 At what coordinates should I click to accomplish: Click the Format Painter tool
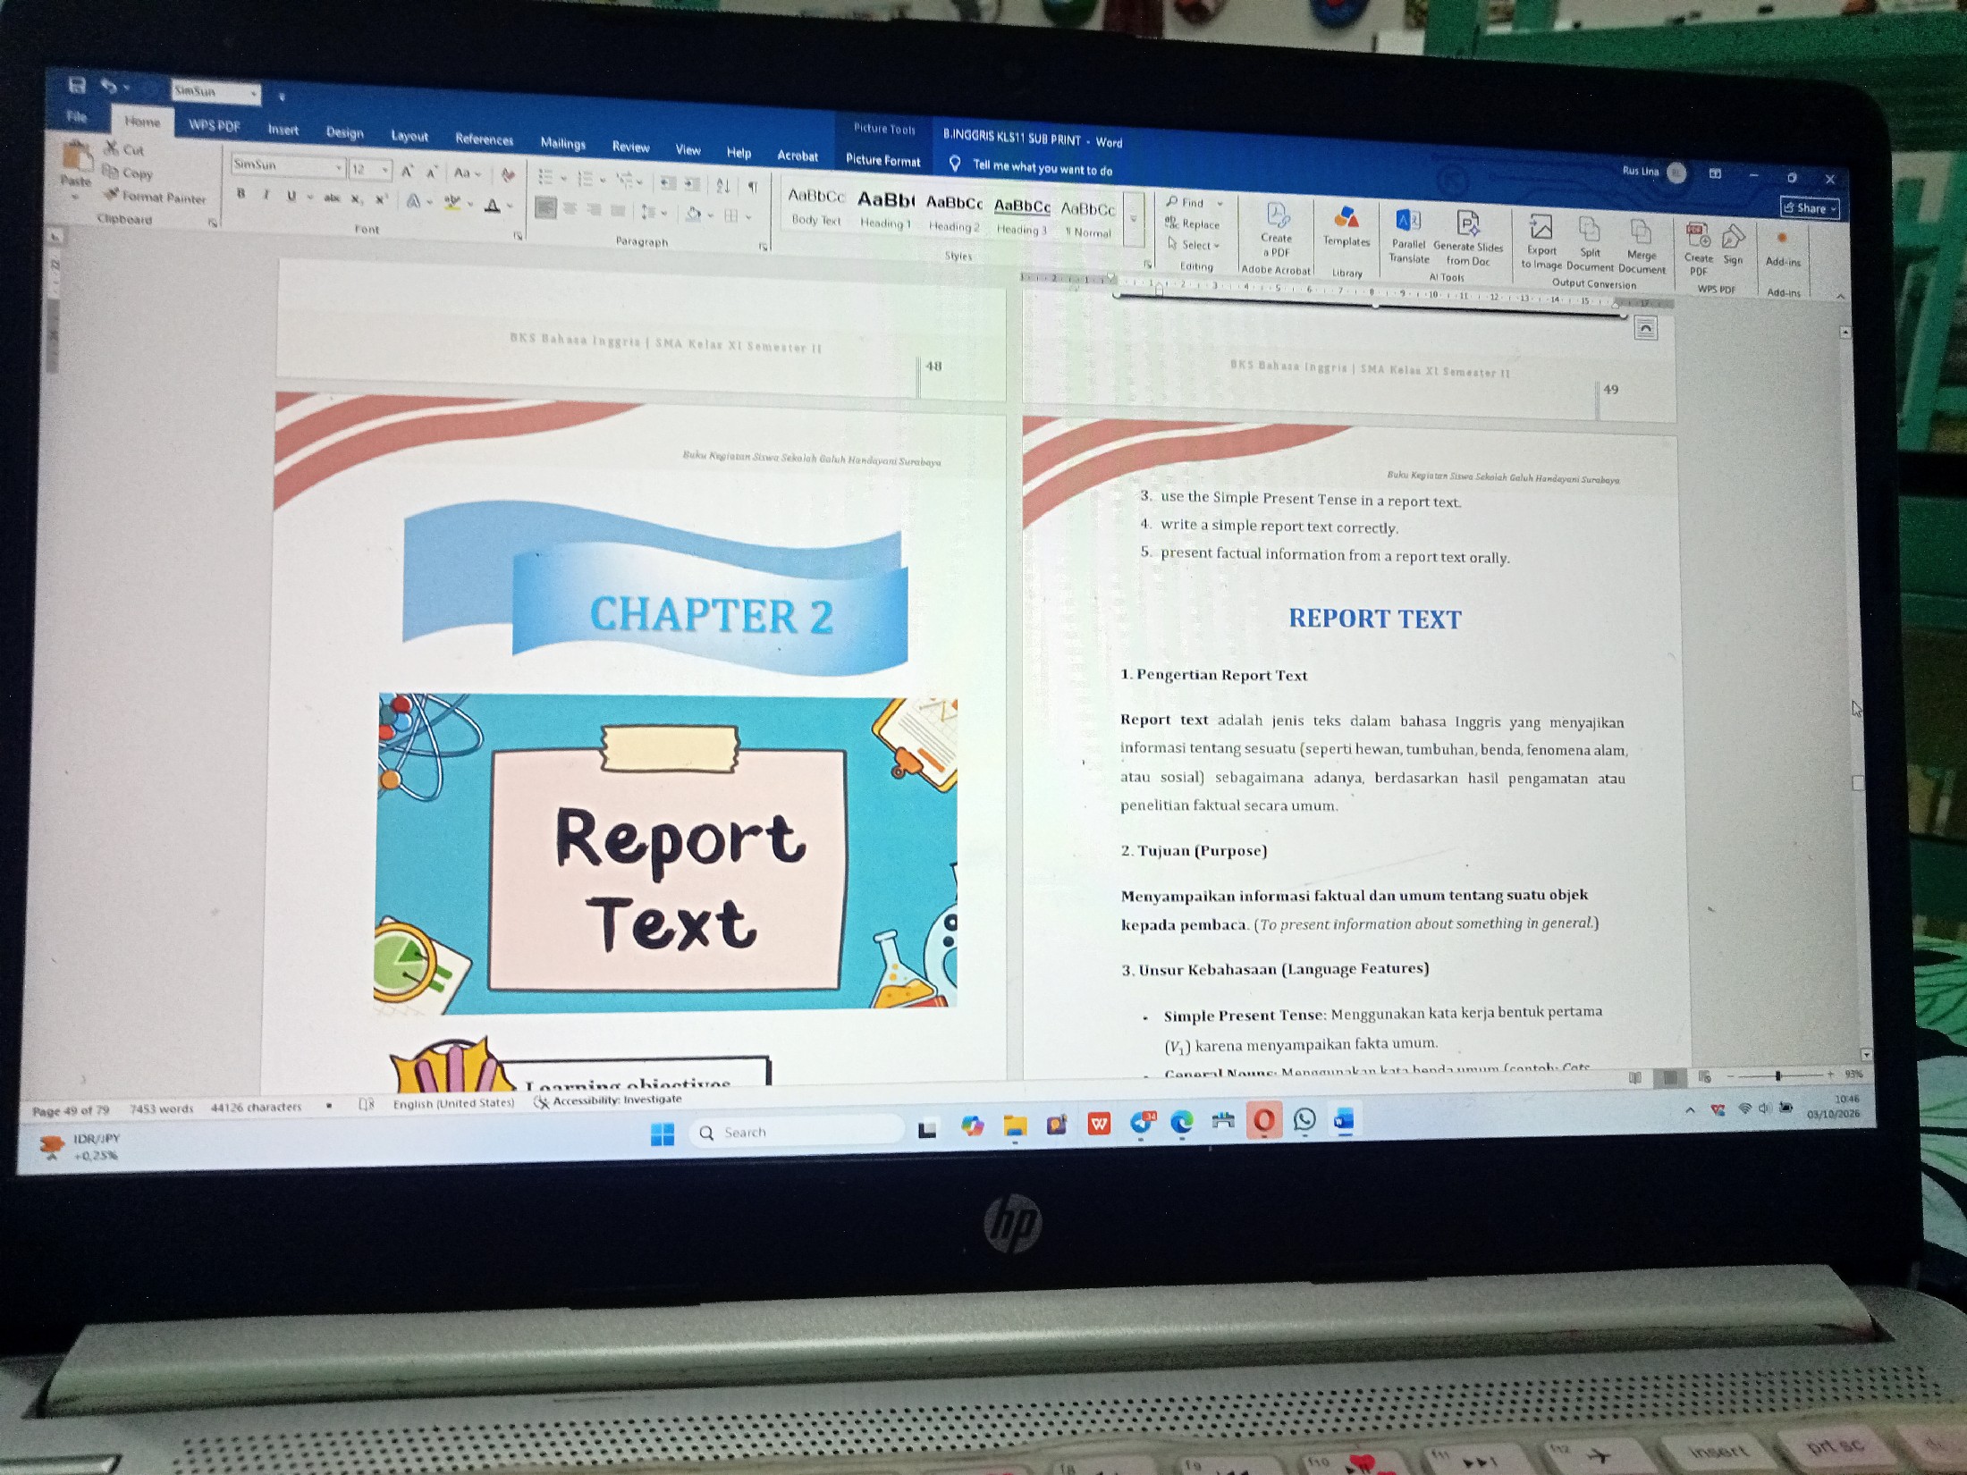[155, 197]
